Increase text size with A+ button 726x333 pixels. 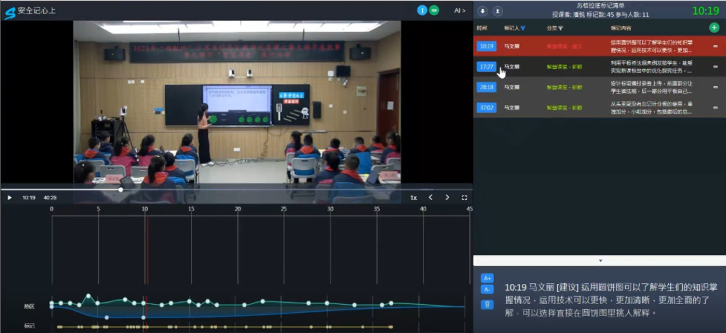coord(488,278)
